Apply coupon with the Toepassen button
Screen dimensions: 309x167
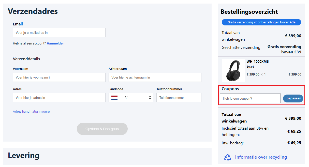click(293, 98)
